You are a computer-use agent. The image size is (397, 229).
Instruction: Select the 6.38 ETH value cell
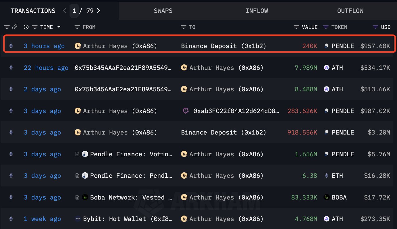(x=310, y=176)
